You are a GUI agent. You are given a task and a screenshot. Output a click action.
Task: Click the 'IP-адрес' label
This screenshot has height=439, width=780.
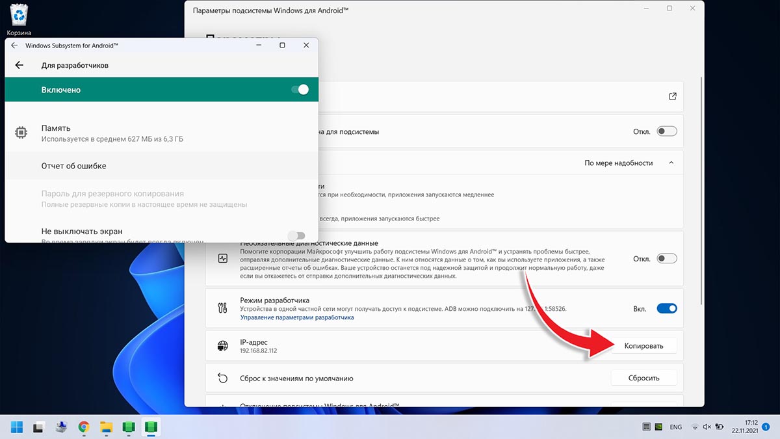253,342
